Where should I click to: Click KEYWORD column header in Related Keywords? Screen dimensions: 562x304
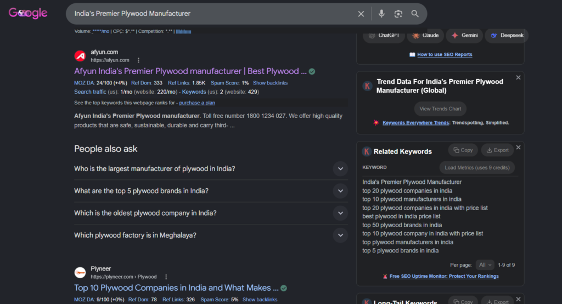(374, 167)
